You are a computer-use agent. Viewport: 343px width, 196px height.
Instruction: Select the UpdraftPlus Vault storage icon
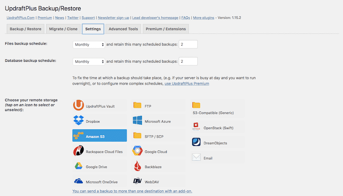78,105
